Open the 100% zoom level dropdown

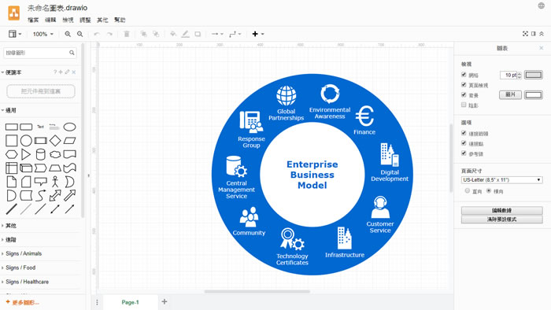point(43,34)
